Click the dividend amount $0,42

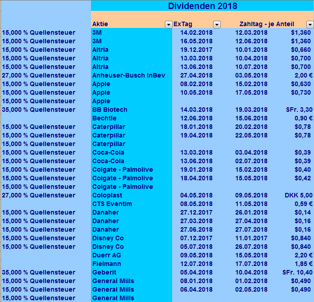(x=303, y=178)
